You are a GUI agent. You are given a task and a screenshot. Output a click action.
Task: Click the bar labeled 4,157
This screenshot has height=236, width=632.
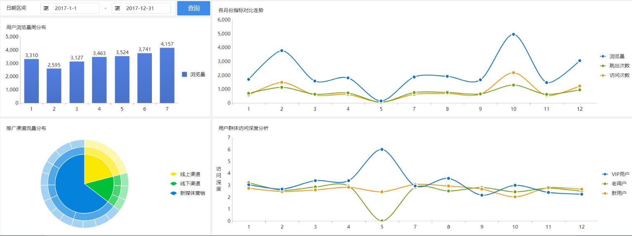[167, 75]
